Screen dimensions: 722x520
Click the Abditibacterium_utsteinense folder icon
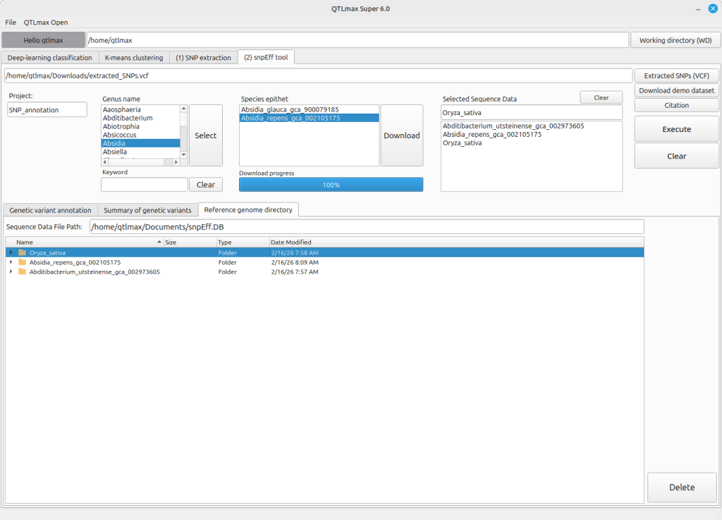23,272
